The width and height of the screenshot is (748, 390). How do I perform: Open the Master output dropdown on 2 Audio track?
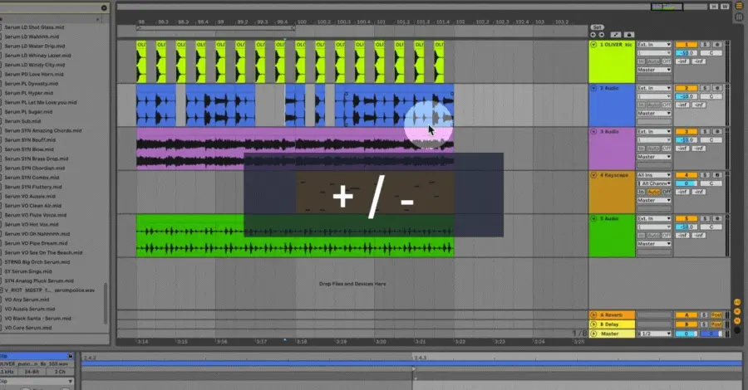coord(654,114)
